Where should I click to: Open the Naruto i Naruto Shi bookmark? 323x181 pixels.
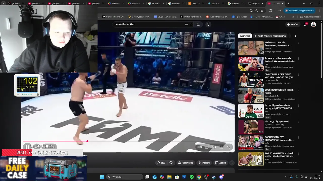[x=114, y=17]
